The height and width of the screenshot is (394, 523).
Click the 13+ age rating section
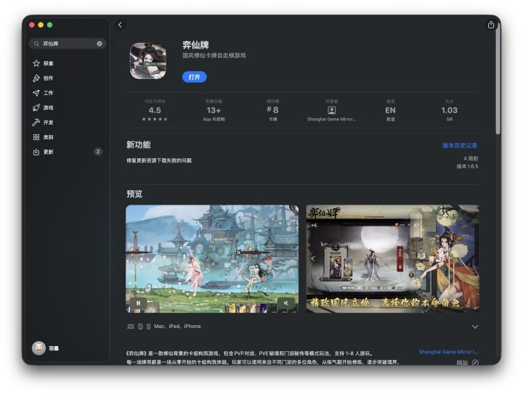click(x=214, y=110)
